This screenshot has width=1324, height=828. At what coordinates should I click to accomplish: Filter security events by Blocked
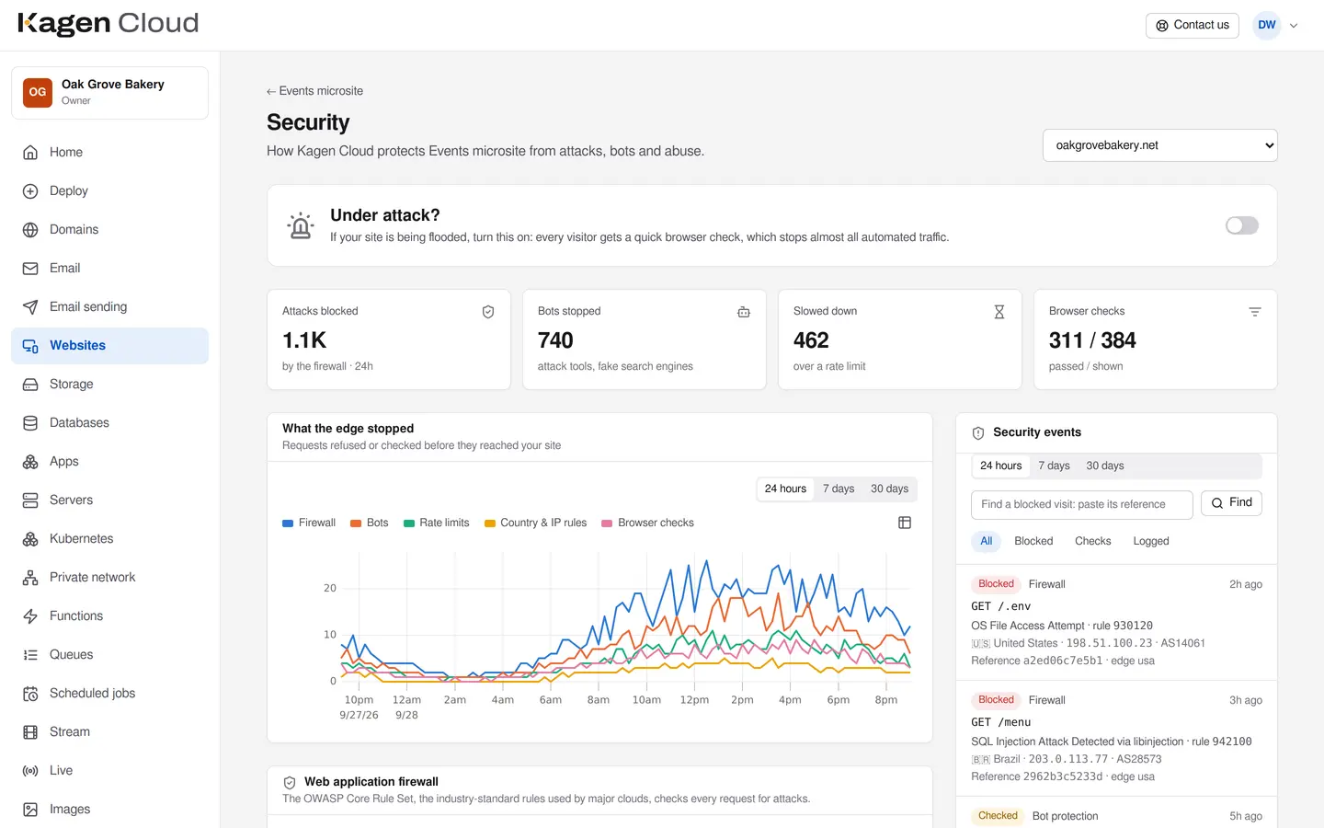click(1033, 541)
